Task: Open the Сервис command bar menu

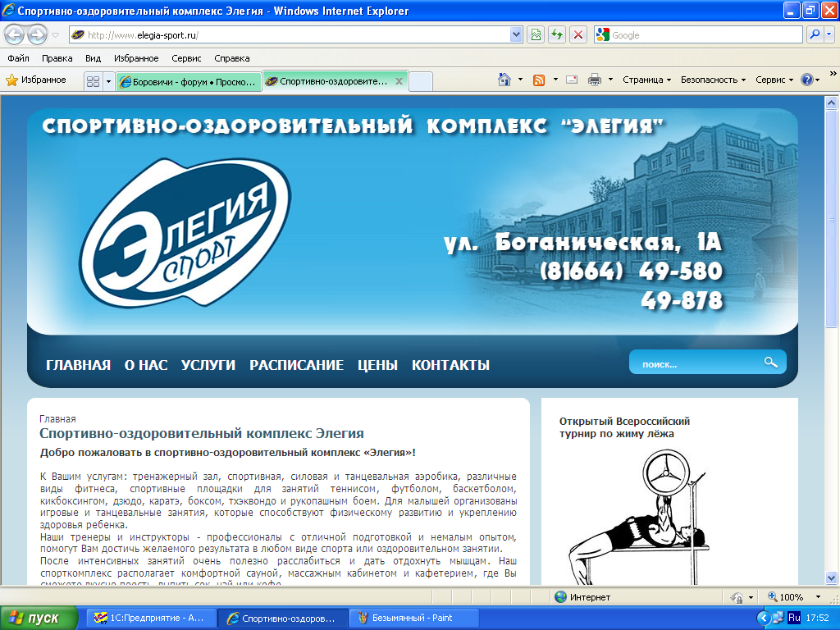Action: point(774,80)
